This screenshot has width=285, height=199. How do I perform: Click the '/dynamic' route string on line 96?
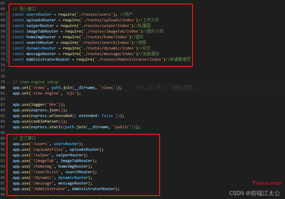(42, 178)
